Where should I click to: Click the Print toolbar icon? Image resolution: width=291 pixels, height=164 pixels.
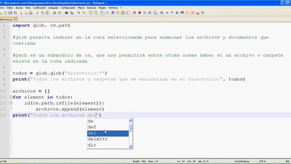(30, 13)
